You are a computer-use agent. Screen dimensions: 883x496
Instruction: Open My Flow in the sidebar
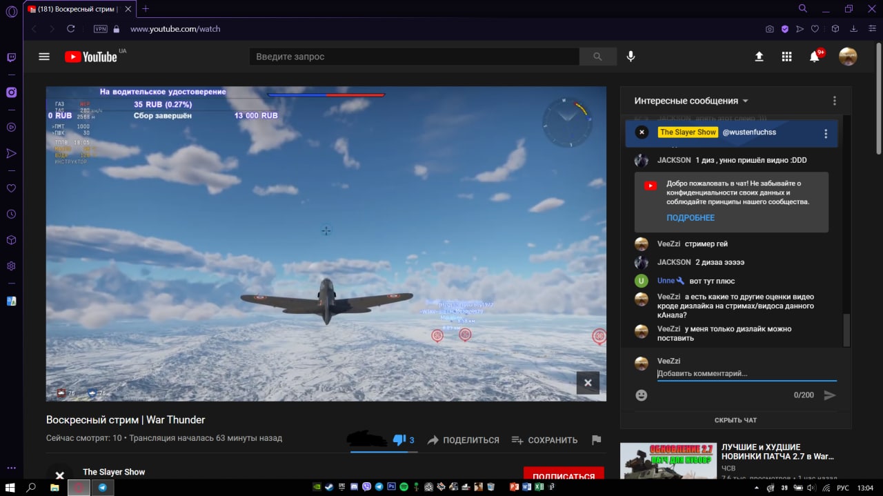click(11, 153)
